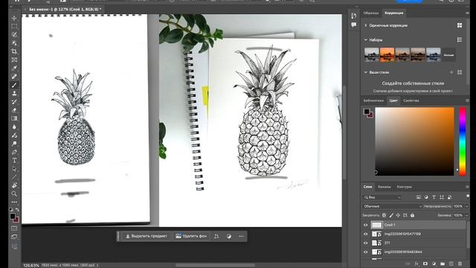Viewport: 476px width, 268px height.
Task: Open the Заливка fill dropdown arrow
Action: coord(466,215)
